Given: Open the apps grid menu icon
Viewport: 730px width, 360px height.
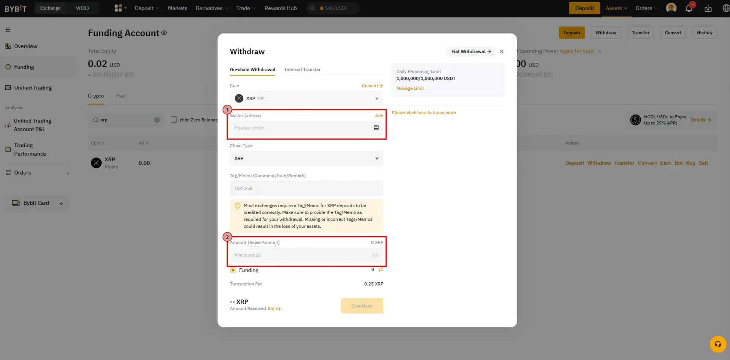Looking at the screenshot, I should (x=119, y=8).
